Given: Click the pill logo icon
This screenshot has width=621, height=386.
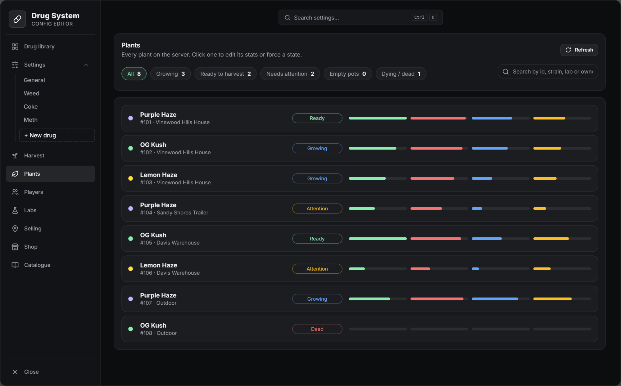Looking at the screenshot, I should 17,19.
